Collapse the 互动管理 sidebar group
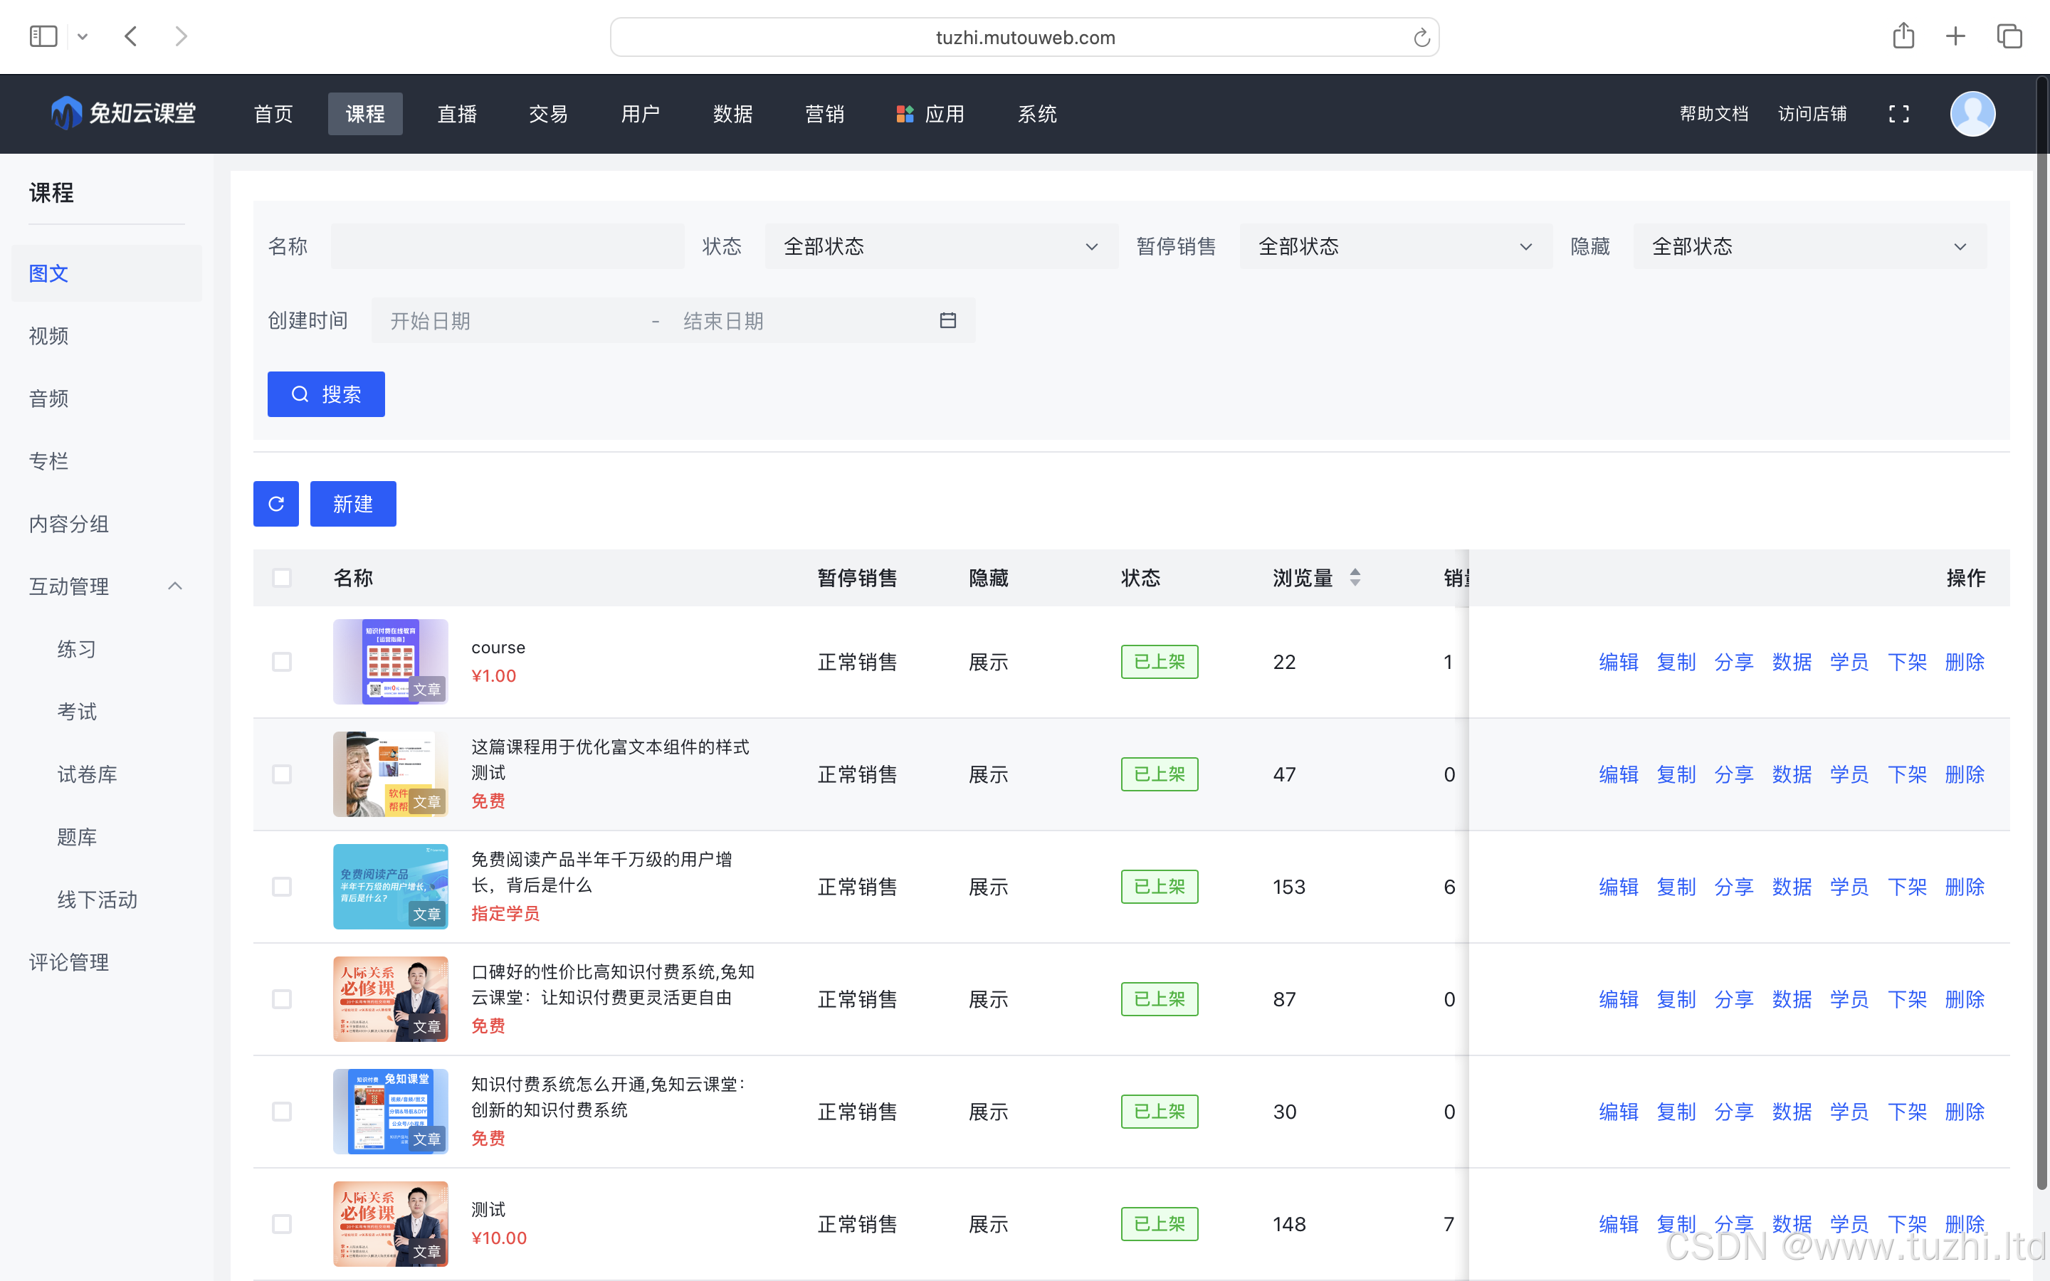Image resolution: width=2050 pixels, height=1281 pixels. pos(175,586)
